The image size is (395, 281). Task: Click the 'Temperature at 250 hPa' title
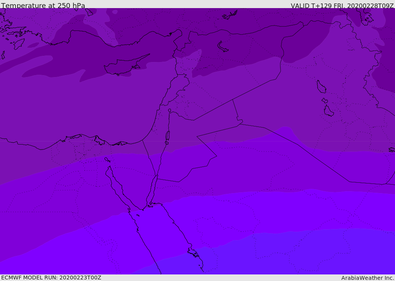coord(43,5)
